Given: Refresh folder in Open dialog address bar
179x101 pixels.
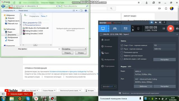Looking at the screenshot, I should click(x=60, y=6).
